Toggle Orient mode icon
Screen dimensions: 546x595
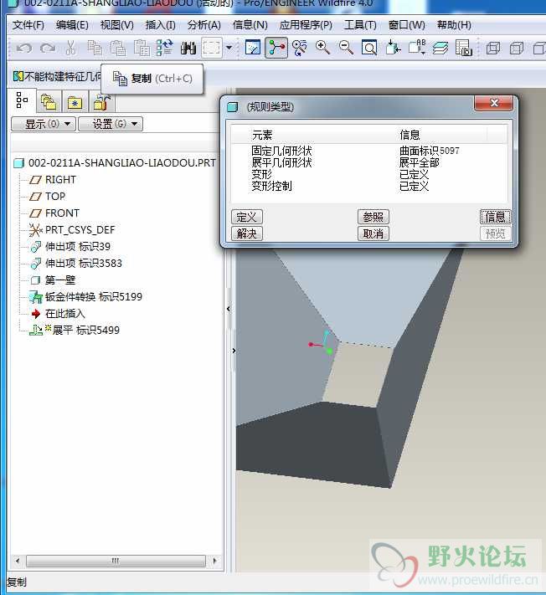tap(300, 48)
